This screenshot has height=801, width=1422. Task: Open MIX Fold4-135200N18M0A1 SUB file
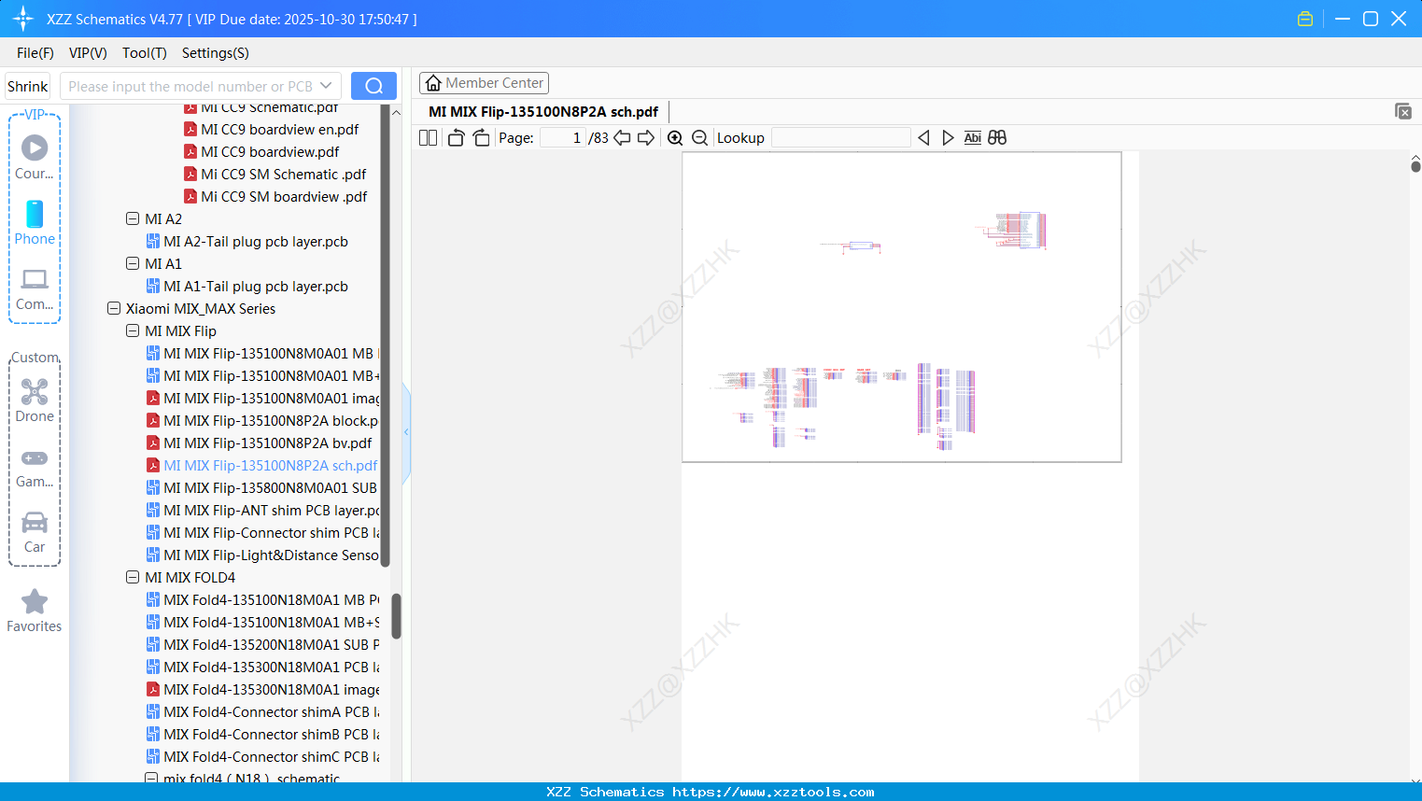coord(262,644)
